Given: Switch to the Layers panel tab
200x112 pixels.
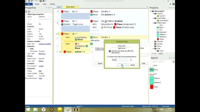Looking at the screenshot, I should [x=161, y=54].
